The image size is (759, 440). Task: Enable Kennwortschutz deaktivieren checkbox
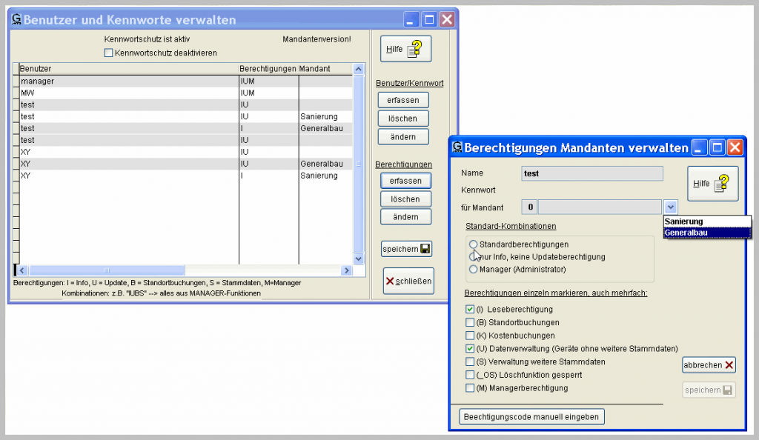[109, 53]
